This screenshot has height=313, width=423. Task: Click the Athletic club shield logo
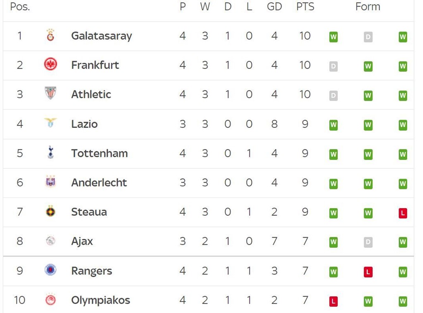tap(50, 93)
